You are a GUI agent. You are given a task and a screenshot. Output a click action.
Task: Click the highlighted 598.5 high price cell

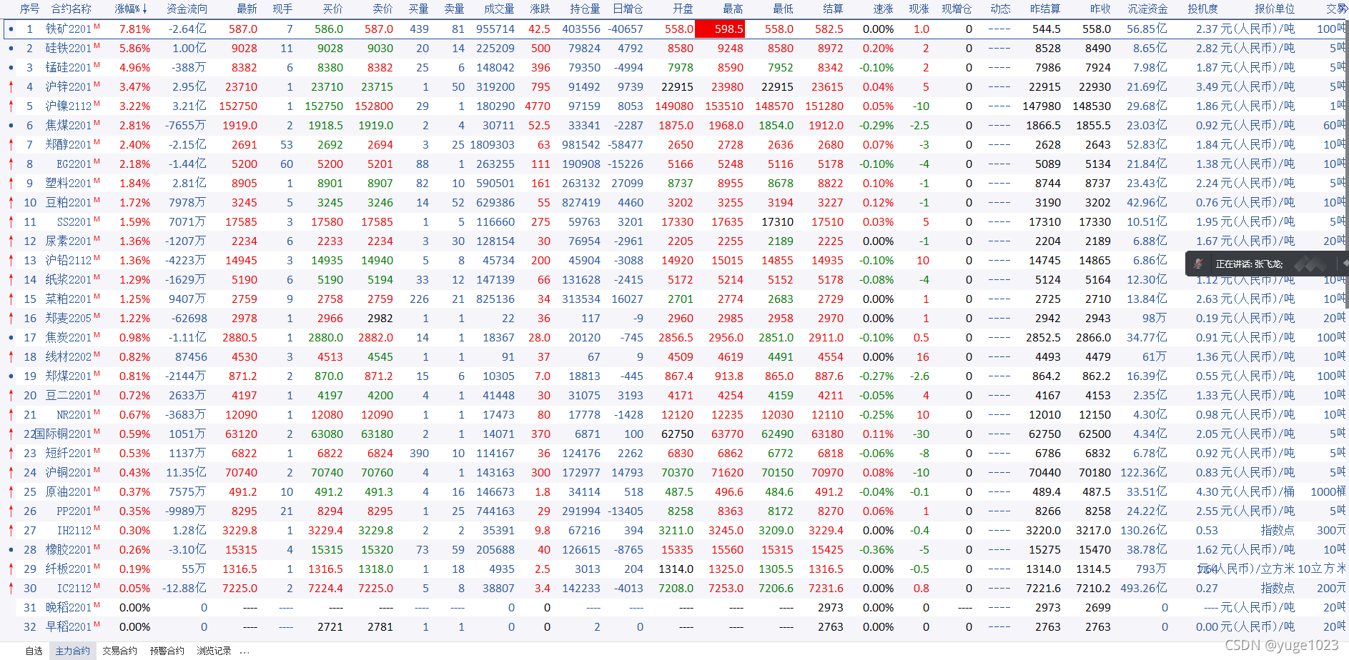[720, 29]
